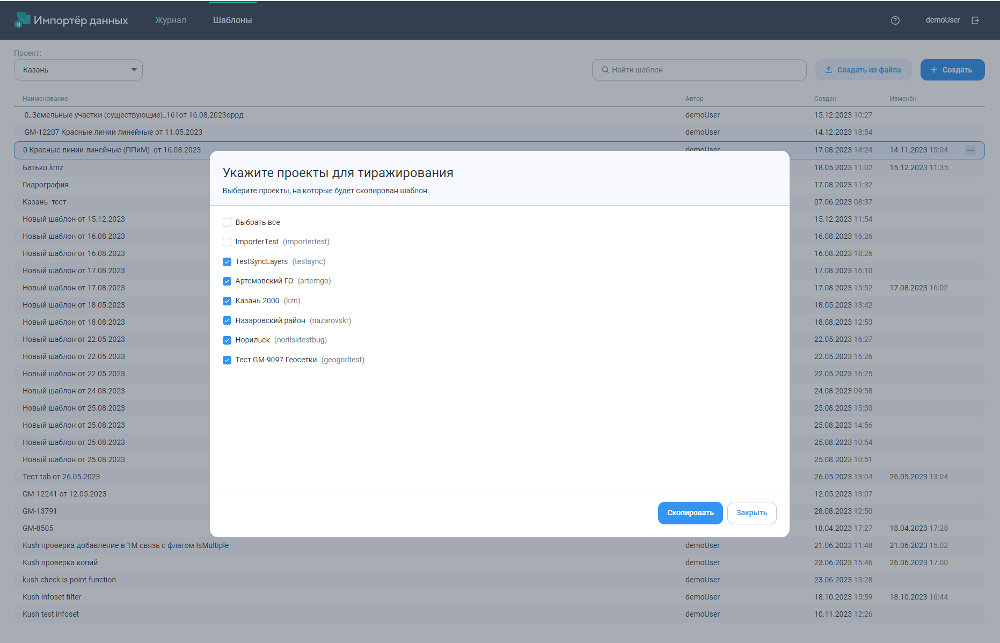Click the Импортёр данных logo icon
Image resolution: width=1000 pixels, height=643 pixels.
[x=22, y=20]
